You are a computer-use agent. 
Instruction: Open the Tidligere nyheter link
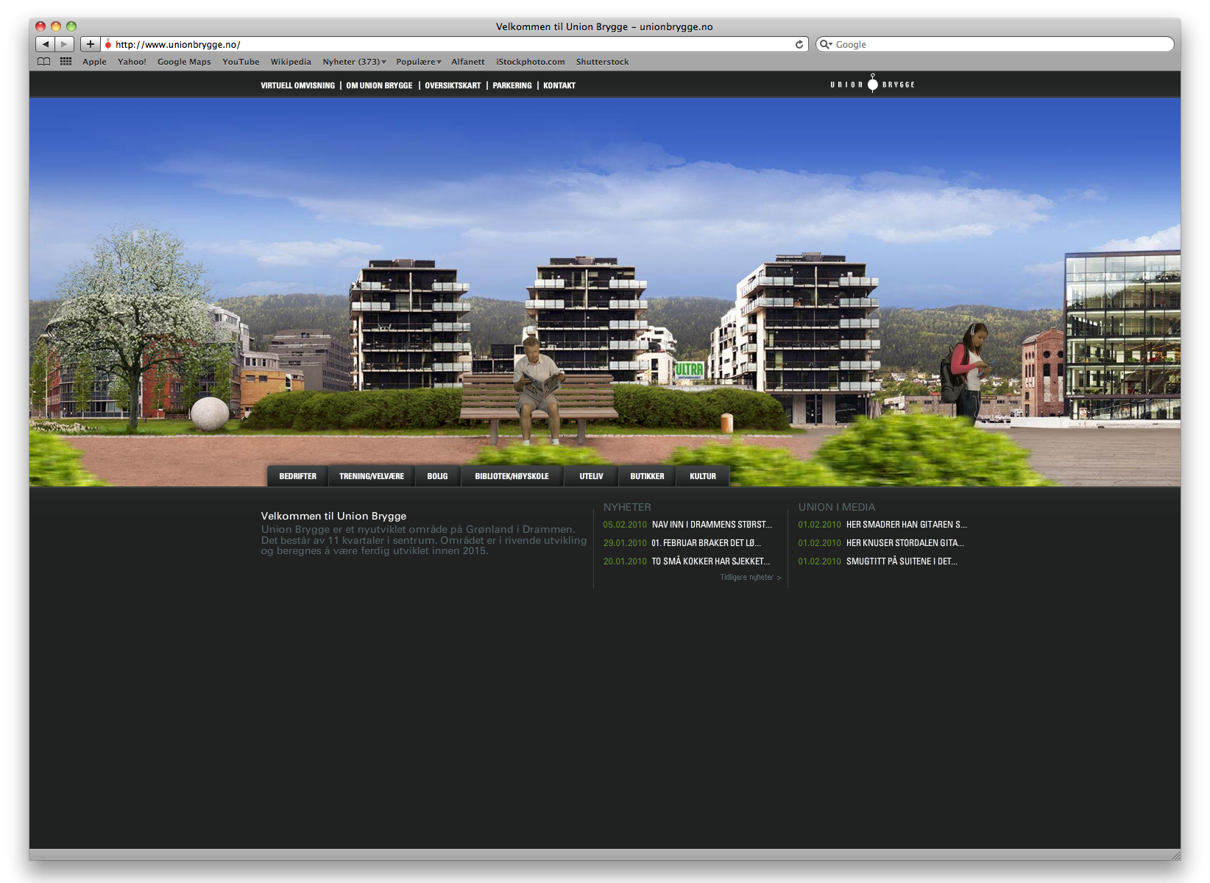pyautogui.click(x=751, y=578)
